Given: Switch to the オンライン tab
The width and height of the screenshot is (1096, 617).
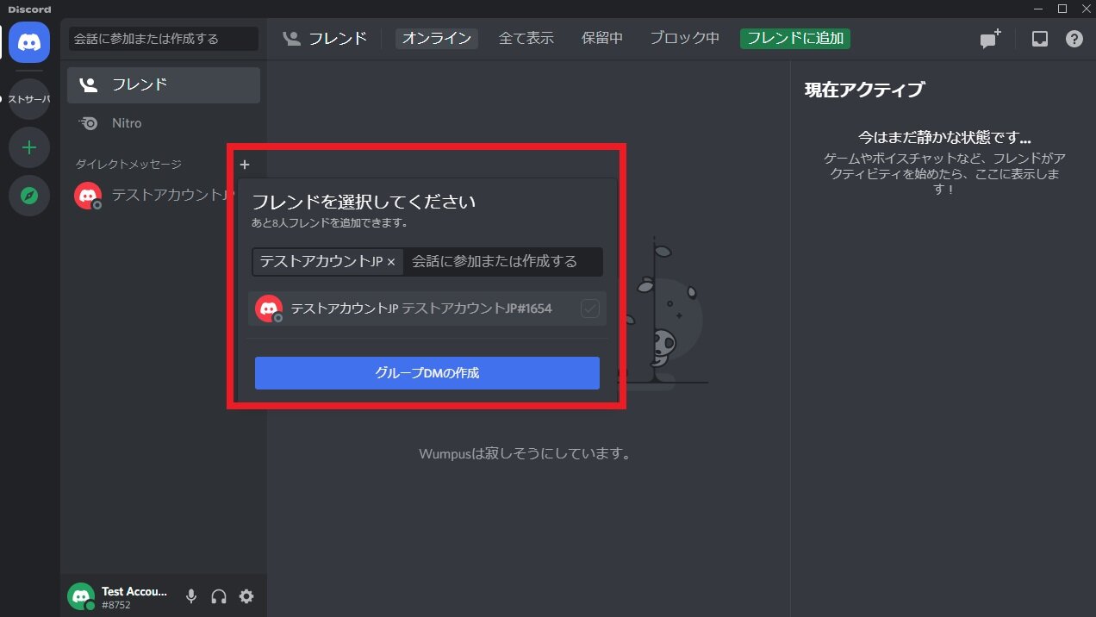Looking at the screenshot, I should point(437,38).
